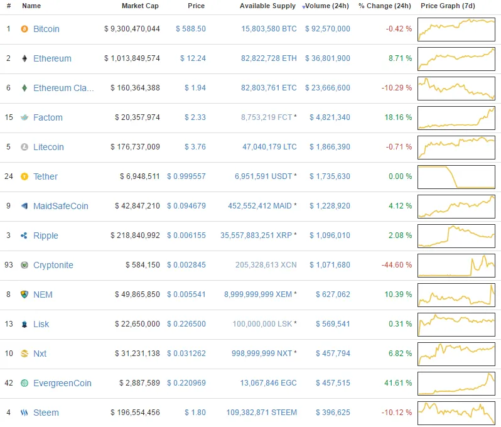Screen dimensions: 501x427
Task: Sort by Available Supply column header
Action: click(267, 6)
